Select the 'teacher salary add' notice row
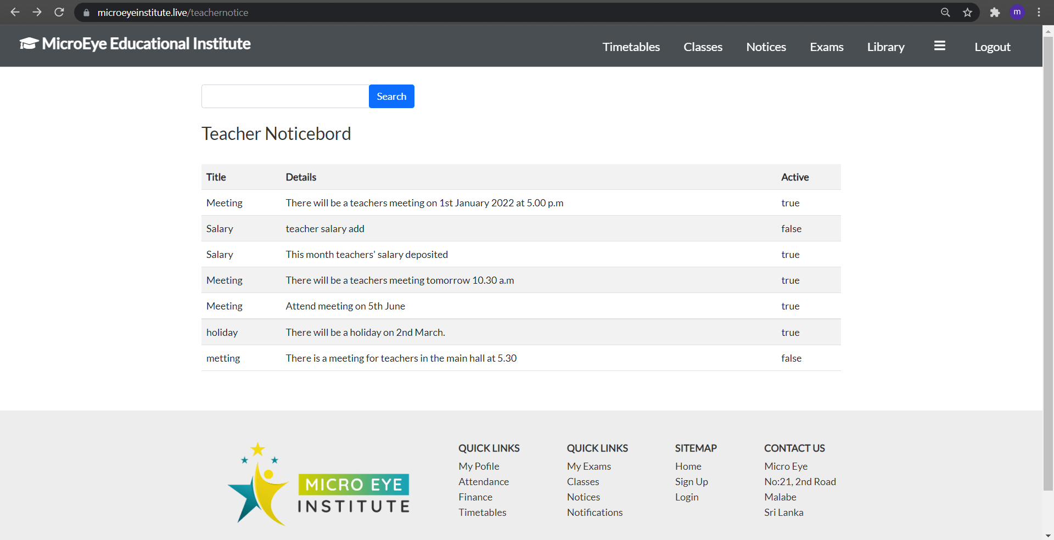The width and height of the screenshot is (1054, 540). [x=521, y=229]
